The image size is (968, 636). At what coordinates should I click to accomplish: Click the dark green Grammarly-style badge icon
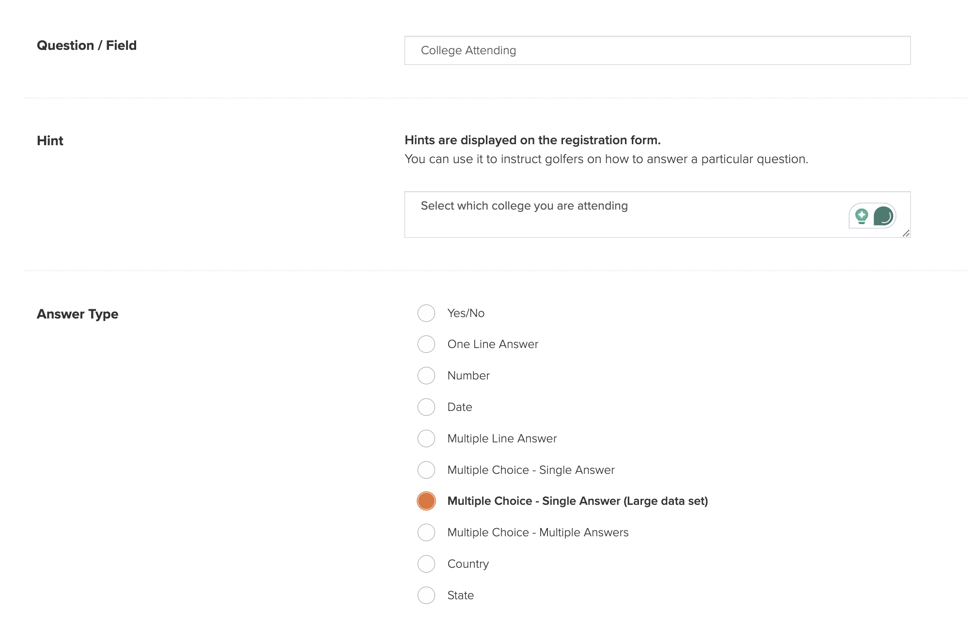click(883, 216)
